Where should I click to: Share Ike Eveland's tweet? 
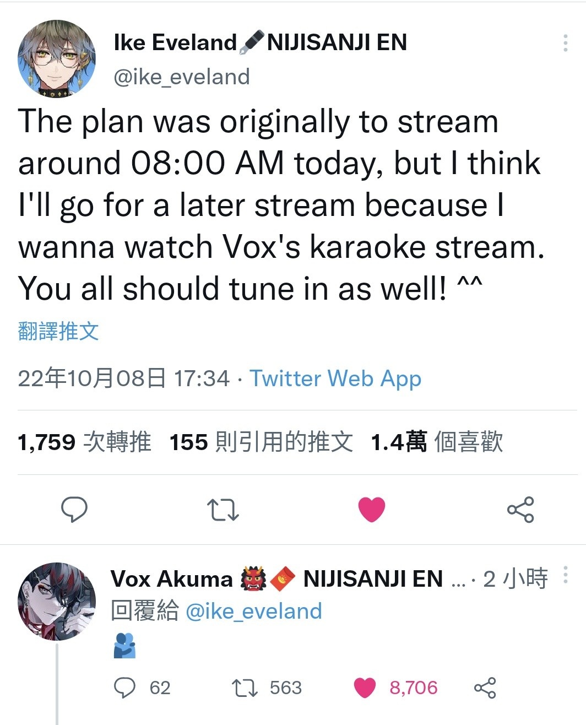click(x=520, y=509)
